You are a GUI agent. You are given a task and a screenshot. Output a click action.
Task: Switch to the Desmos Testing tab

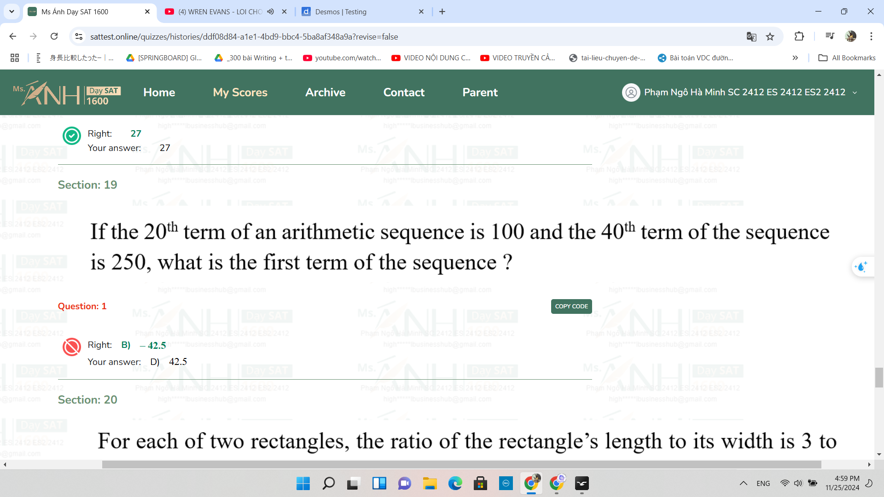[x=363, y=12]
